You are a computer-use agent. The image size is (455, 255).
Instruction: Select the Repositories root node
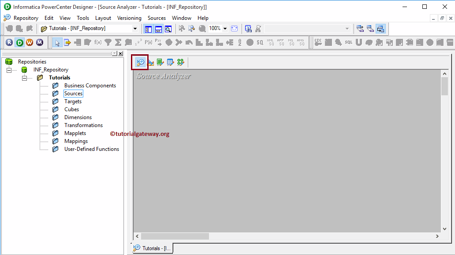coord(32,62)
